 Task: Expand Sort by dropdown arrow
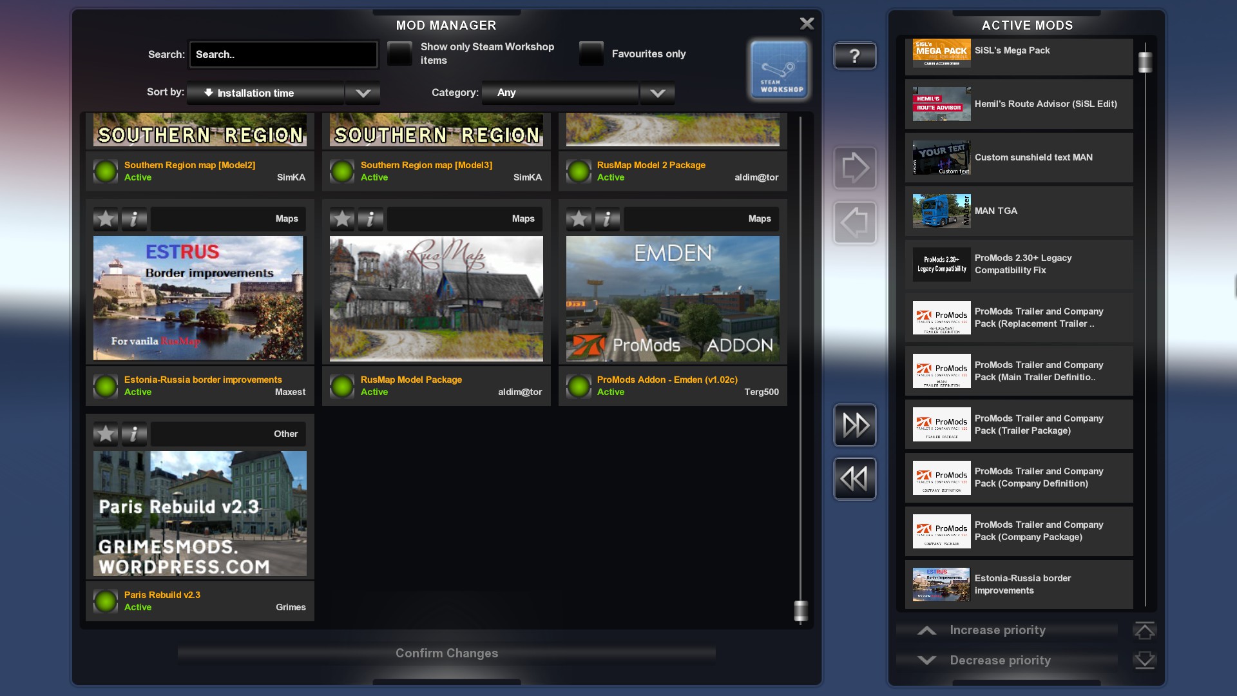click(x=363, y=93)
